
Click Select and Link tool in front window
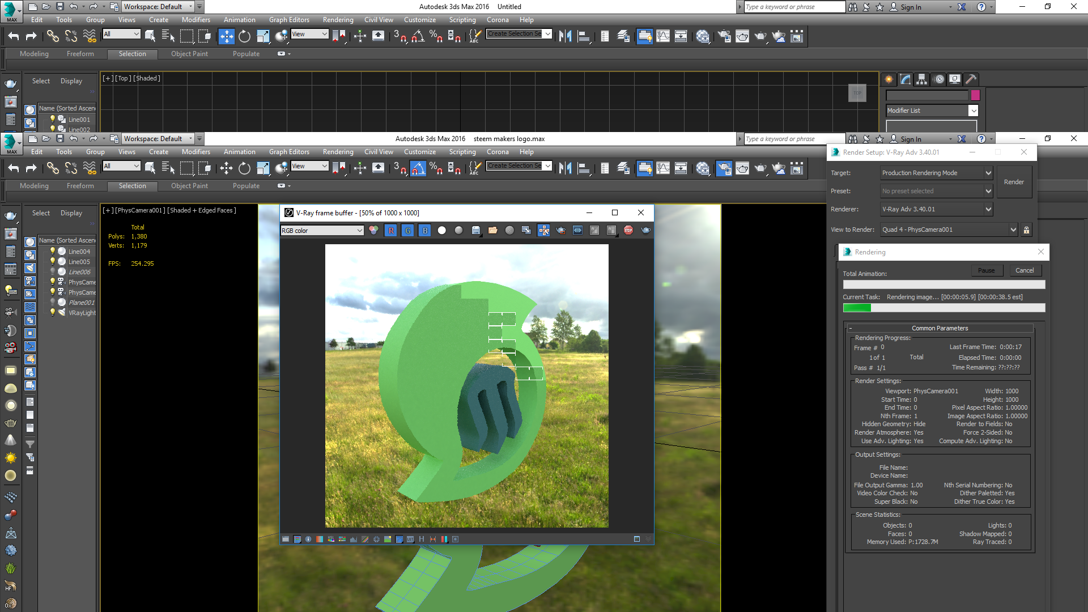tap(53, 168)
